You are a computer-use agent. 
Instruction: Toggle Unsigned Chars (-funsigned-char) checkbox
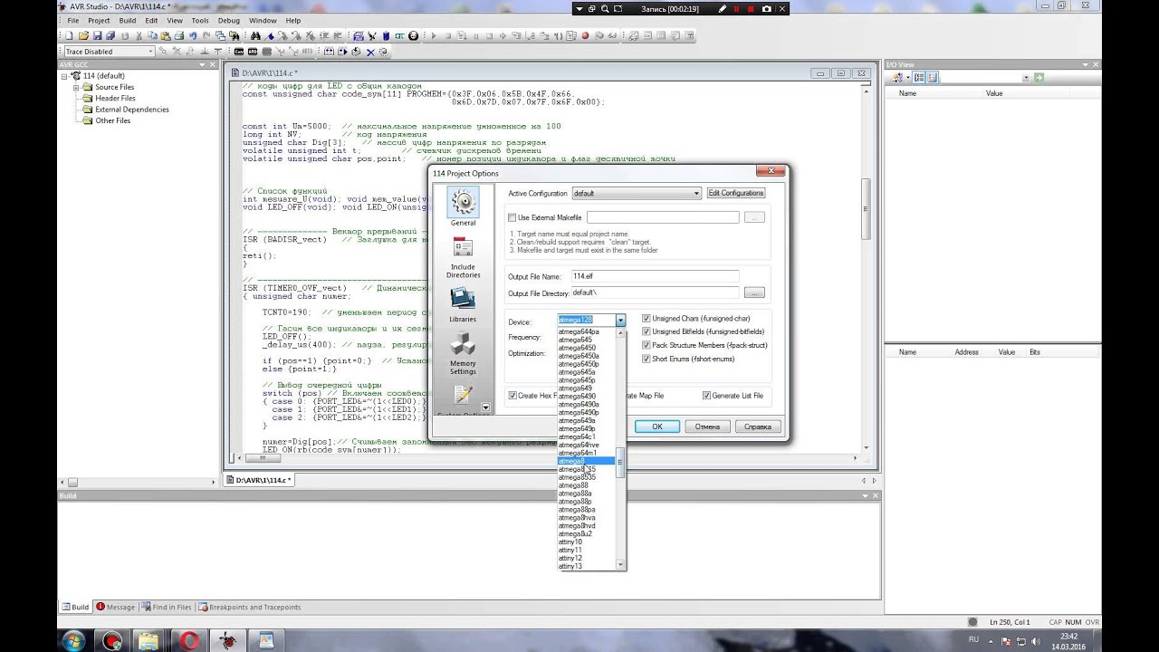click(x=646, y=319)
